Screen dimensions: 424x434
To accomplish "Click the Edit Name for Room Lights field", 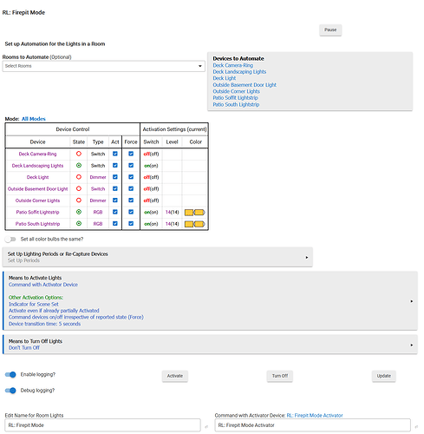I will [102, 425].
